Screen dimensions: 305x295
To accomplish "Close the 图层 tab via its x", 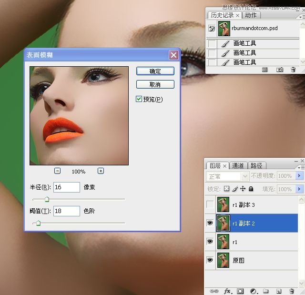I will click(224, 166).
